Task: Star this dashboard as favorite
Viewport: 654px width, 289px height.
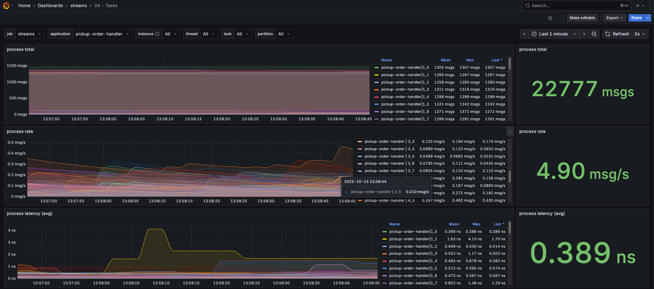Action: coord(550,18)
